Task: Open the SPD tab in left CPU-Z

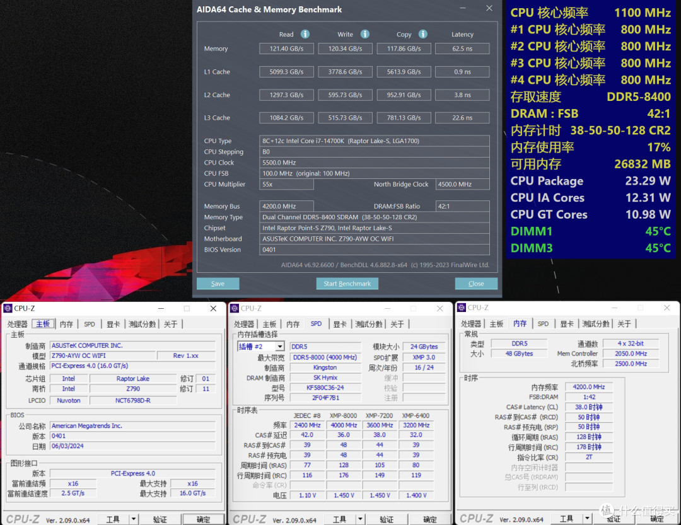Action: pos(90,324)
